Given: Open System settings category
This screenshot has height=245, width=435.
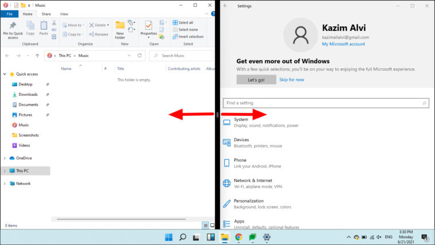Looking at the screenshot, I should (261, 122).
